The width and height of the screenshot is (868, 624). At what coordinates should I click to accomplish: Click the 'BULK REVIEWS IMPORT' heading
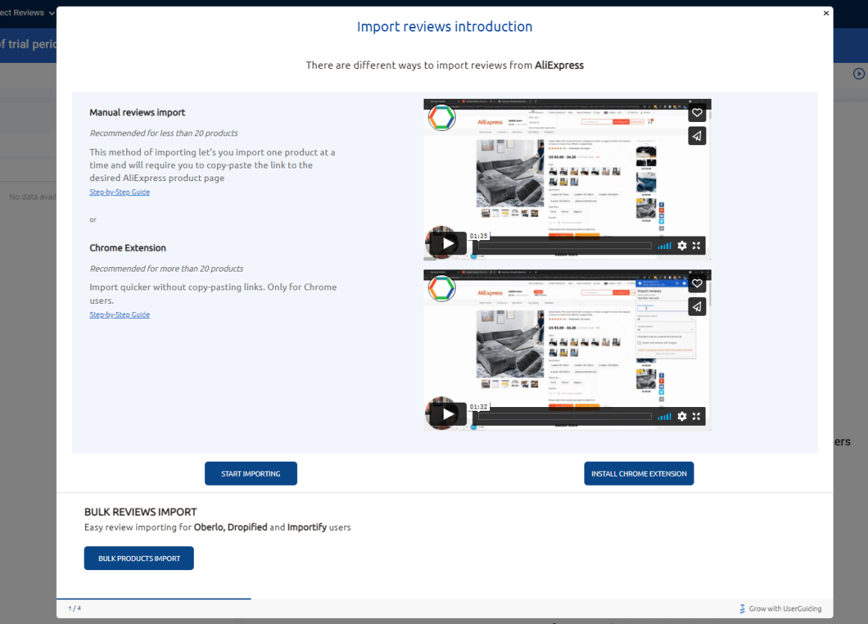(141, 513)
